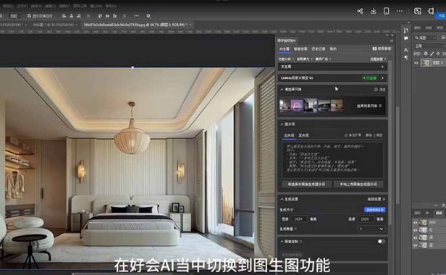Collapse the image control section chevron
446x275 pixels.
click(282, 242)
